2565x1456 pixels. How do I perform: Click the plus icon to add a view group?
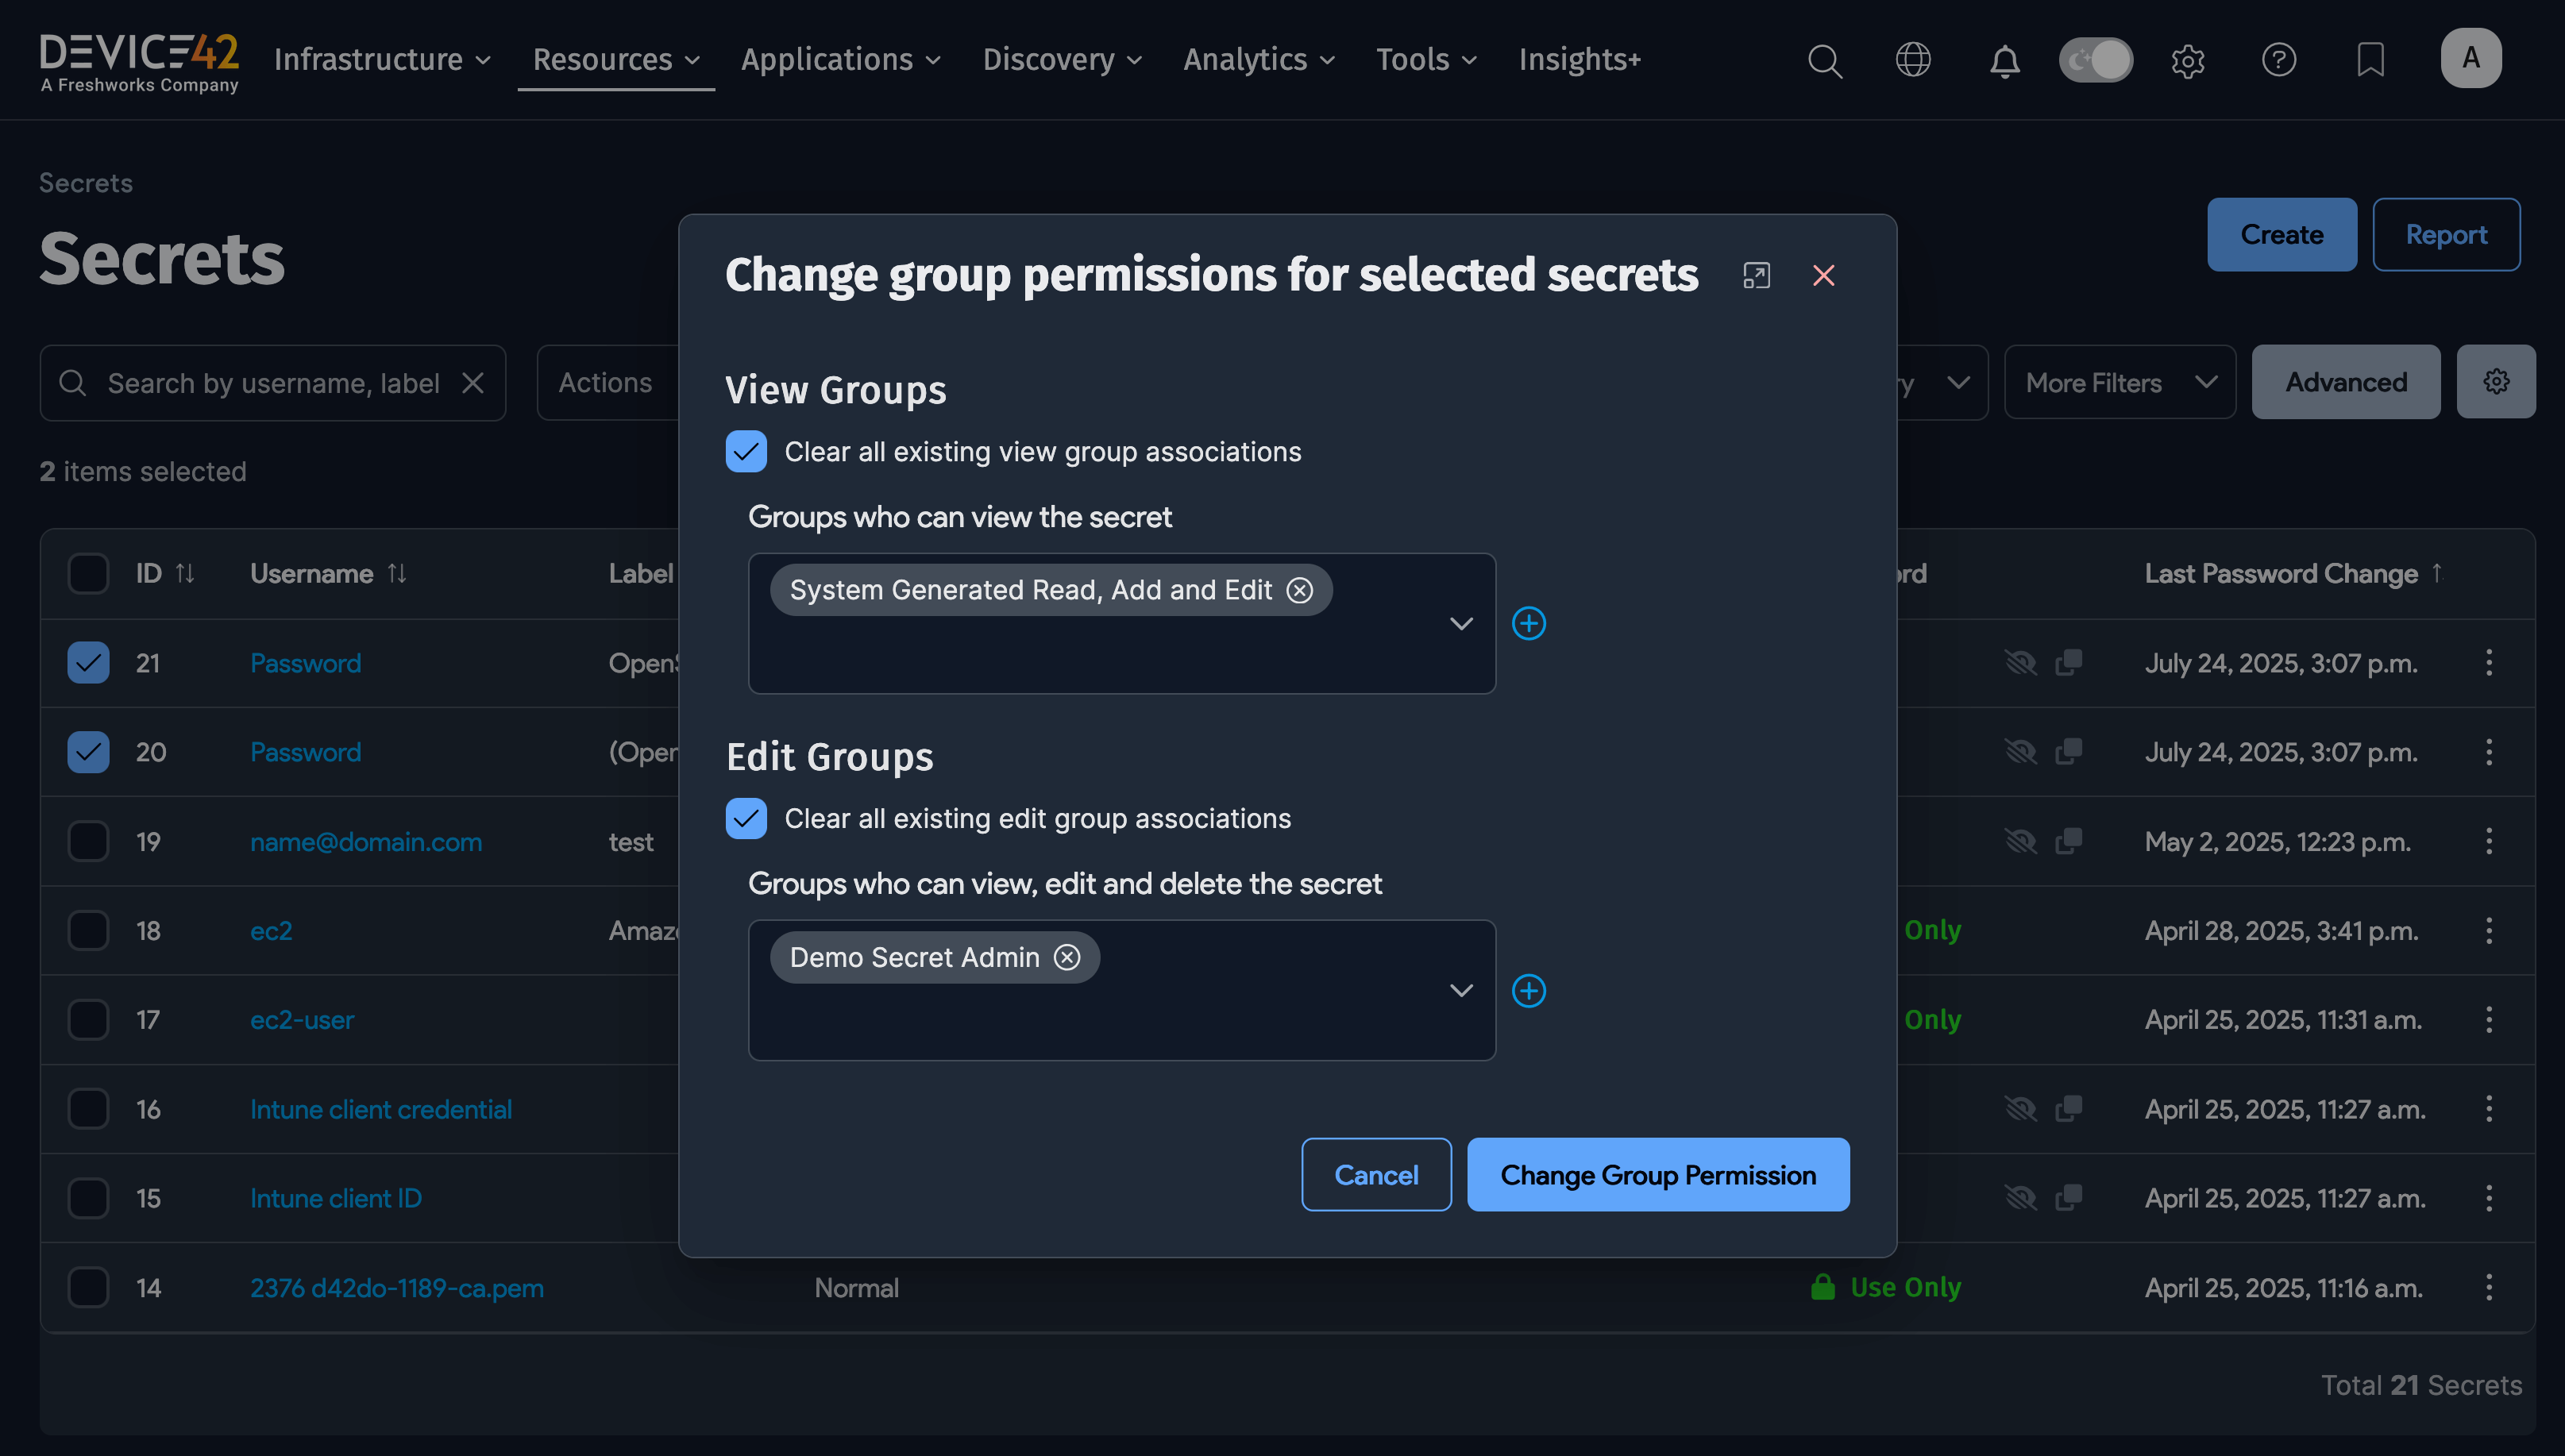click(1529, 623)
